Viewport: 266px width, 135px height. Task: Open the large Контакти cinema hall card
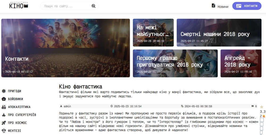[65, 48]
